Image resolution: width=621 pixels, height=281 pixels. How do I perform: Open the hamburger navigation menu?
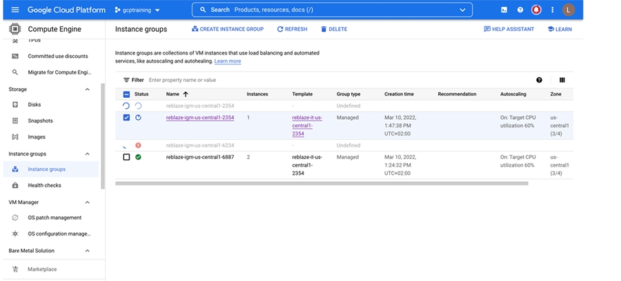[x=14, y=10]
